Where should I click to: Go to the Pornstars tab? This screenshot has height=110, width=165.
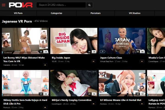point(96,13)
